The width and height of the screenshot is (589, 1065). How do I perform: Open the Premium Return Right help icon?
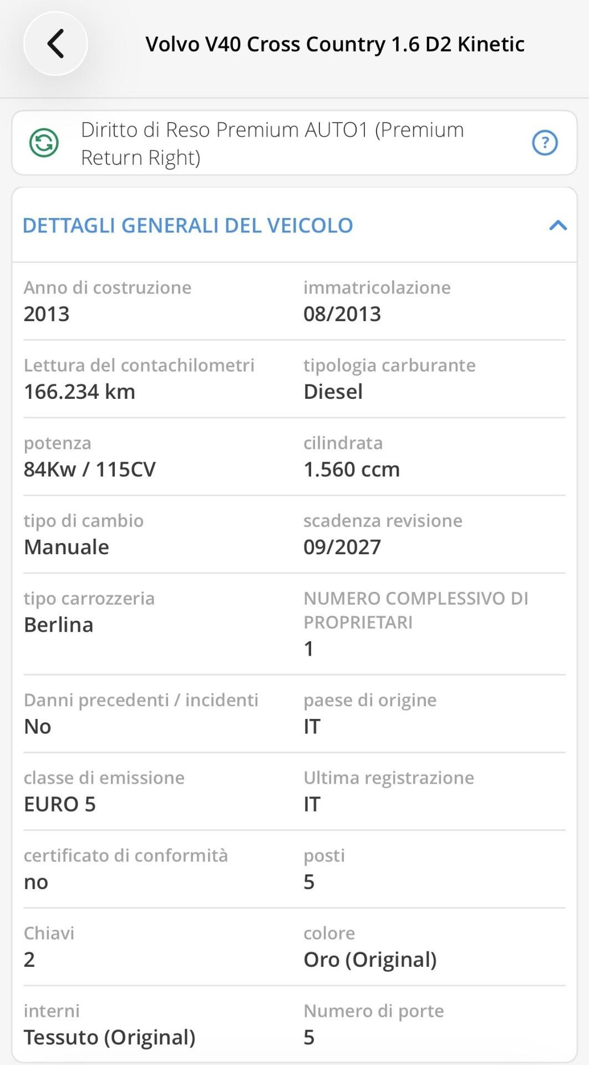point(545,143)
